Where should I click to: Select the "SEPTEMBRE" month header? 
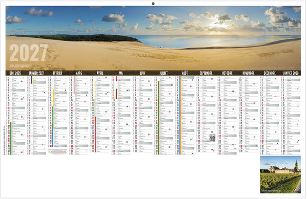[x=206, y=73]
